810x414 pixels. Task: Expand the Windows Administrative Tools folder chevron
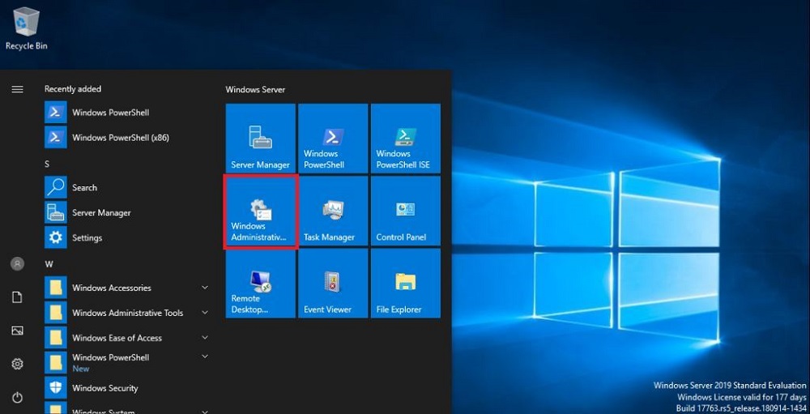point(205,312)
